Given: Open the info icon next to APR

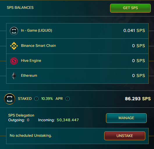Looking at the screenshot, I should coord(68,99).
